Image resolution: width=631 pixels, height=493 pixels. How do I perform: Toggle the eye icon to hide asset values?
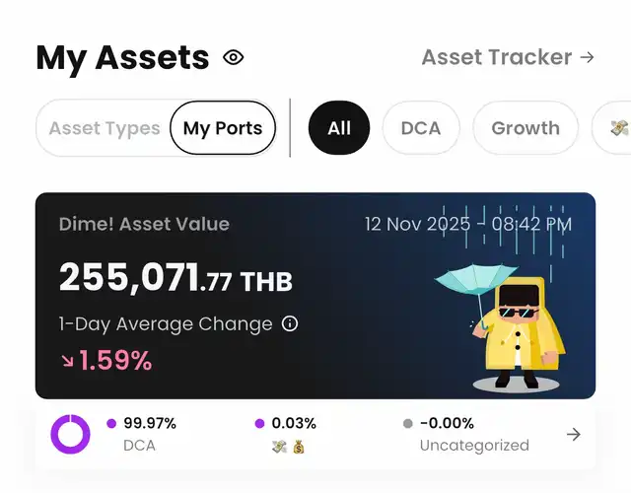click(x=234, y=57)
